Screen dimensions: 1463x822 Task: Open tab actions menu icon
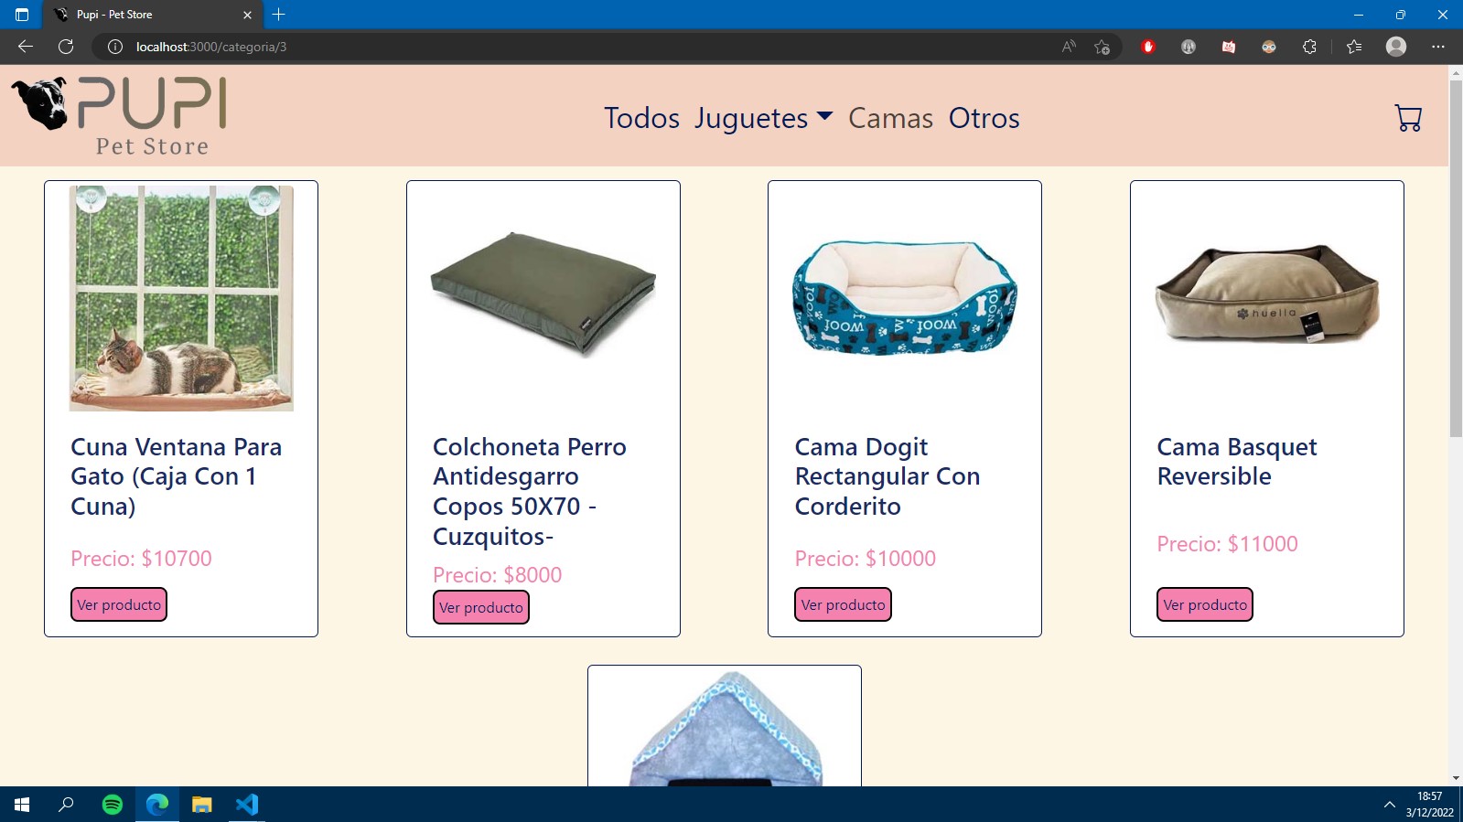[x=22, y=15]
